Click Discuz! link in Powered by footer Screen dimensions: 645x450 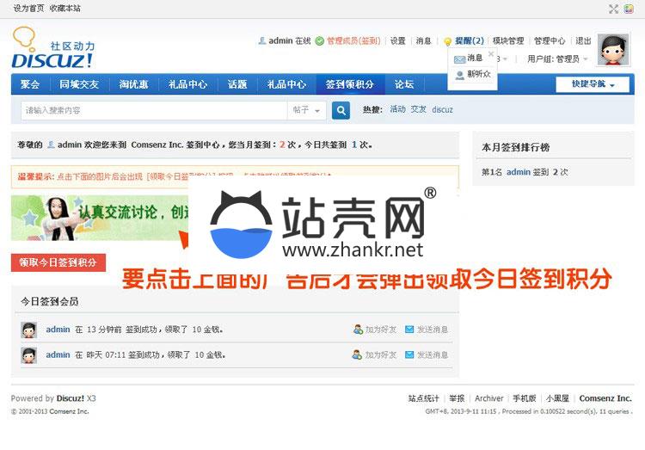pyautogui.click(x=71, y=398)
